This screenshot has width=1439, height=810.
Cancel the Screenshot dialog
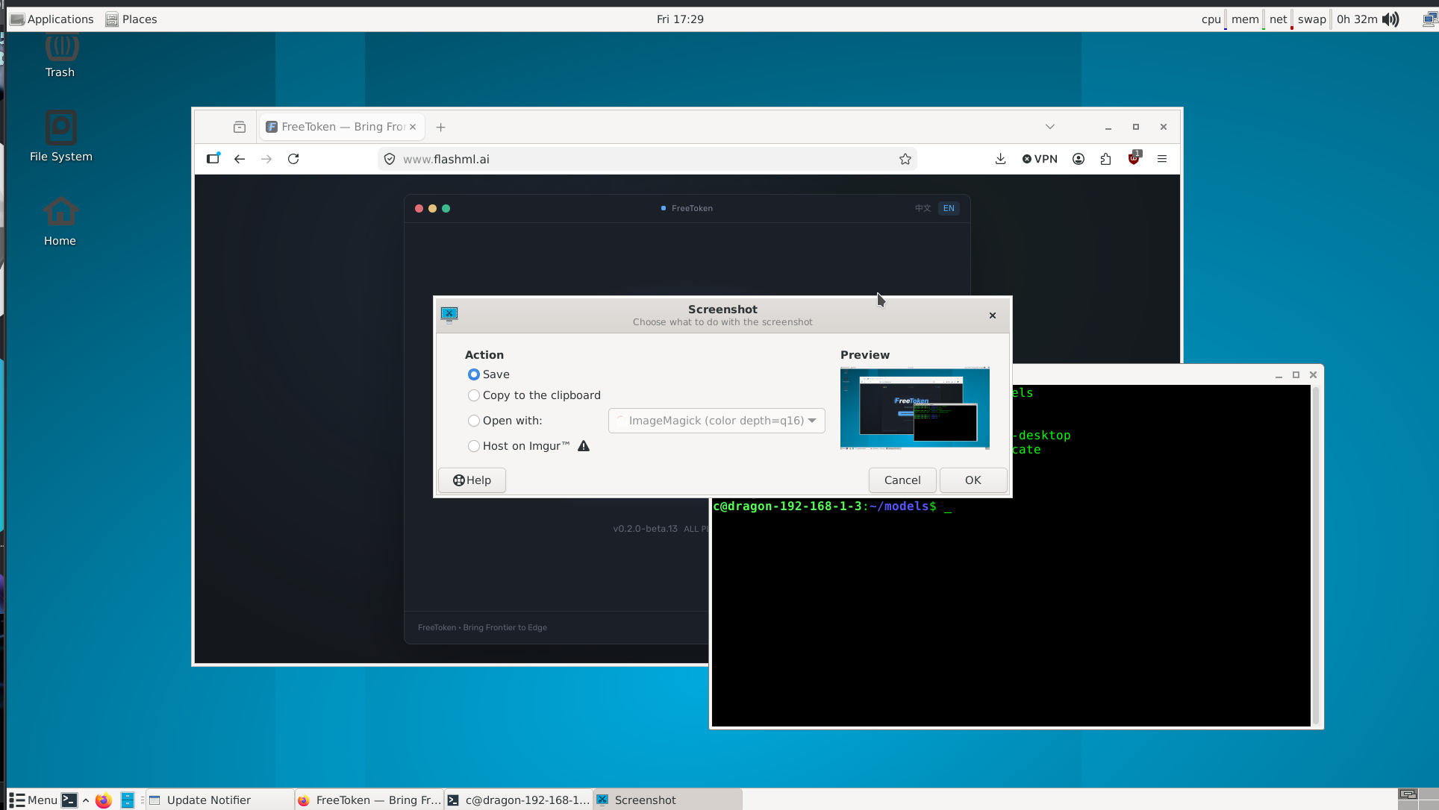pos(902,480)
